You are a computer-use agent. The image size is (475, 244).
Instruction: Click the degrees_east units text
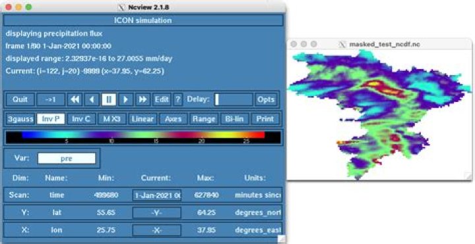click(x=258, y=230)
